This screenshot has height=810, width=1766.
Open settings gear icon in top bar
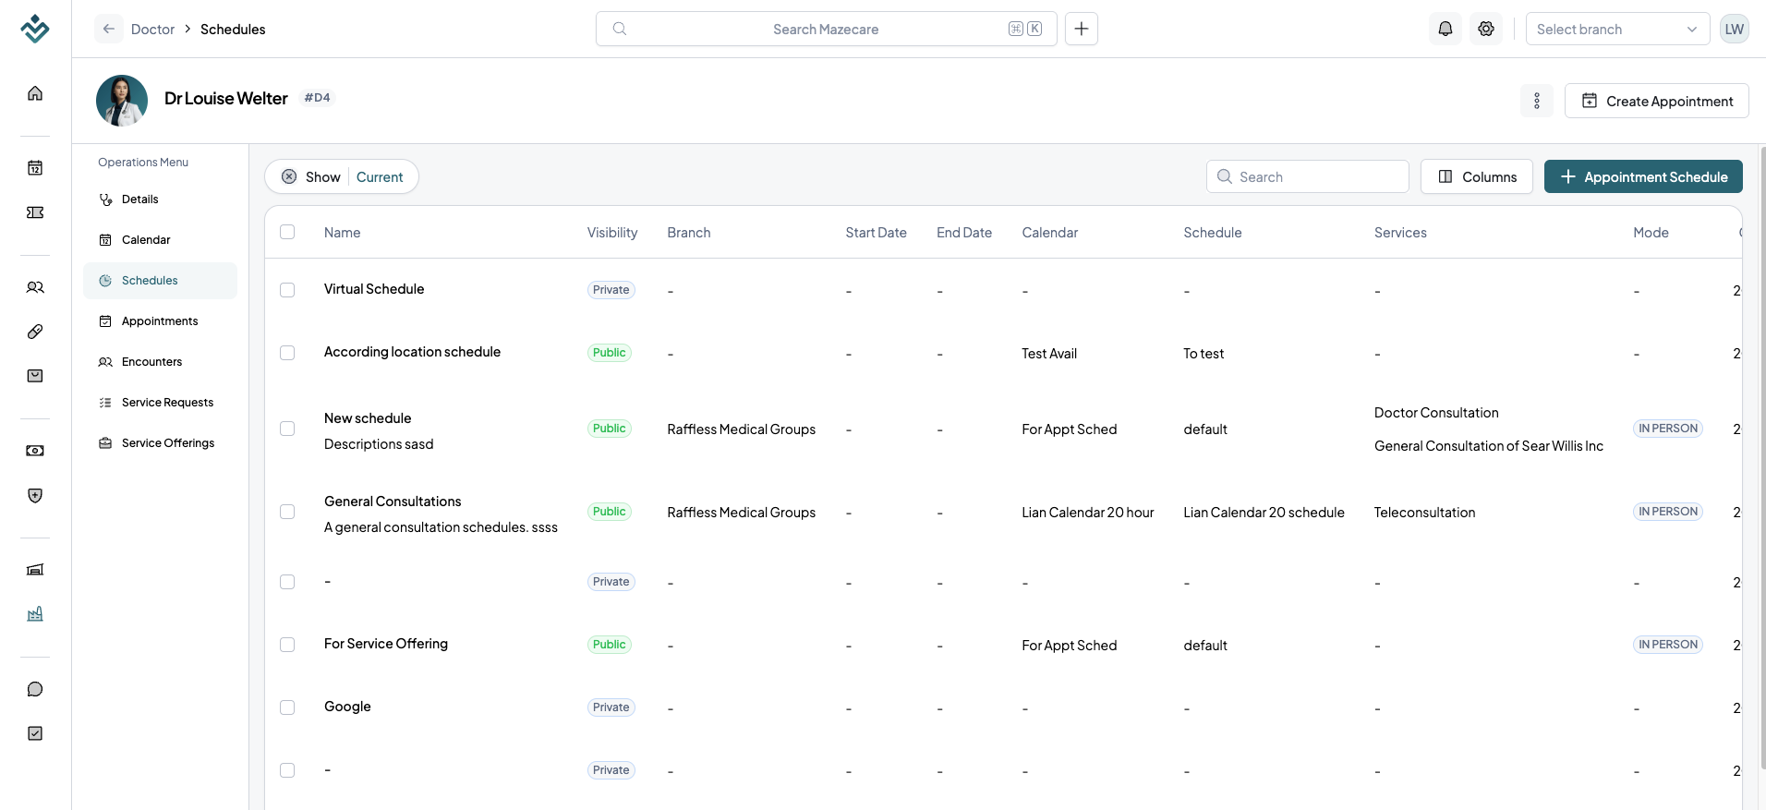[x=1486, y=29]
